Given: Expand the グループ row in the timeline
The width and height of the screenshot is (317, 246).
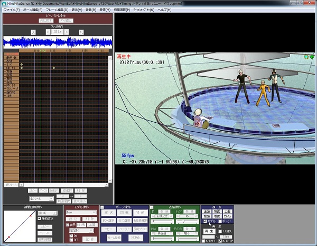Looking at the screenshot, I should pyautogui.click(x=5, y=89).
